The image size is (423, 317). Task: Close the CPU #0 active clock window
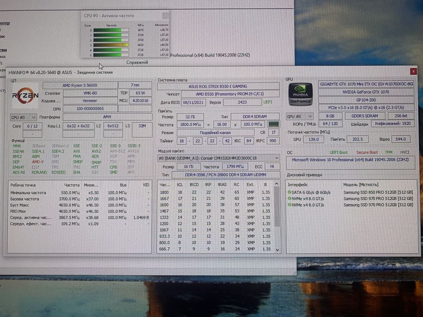[165, 16]
